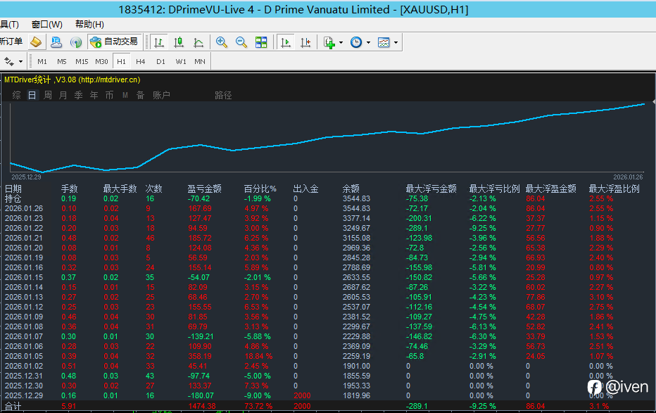This screenshot has width=656, height=413.
Task: Toggle chart auto scroll to latest bar
Action: point(286,42)
